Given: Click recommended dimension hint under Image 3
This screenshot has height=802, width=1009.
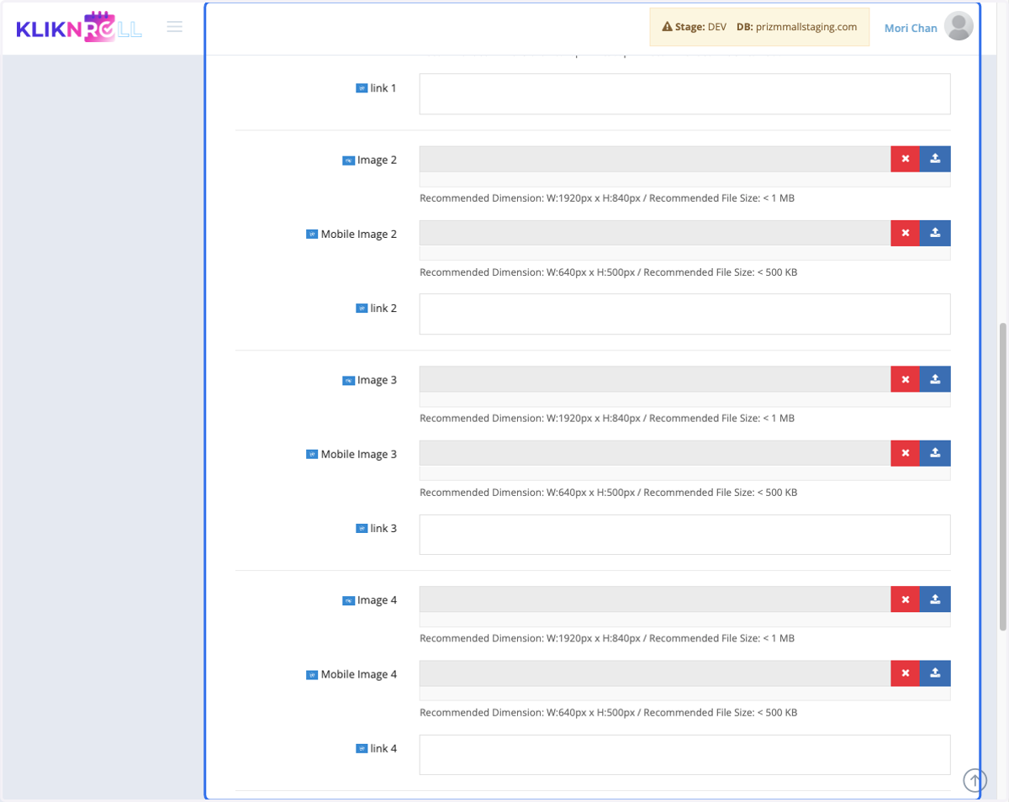Looking at the screenshot, I should [607, 419].
